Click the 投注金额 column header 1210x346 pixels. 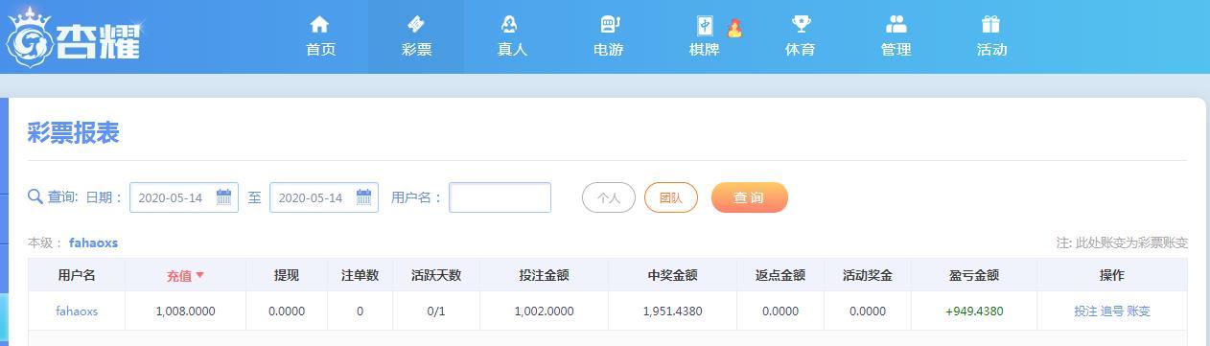(544, 275)
